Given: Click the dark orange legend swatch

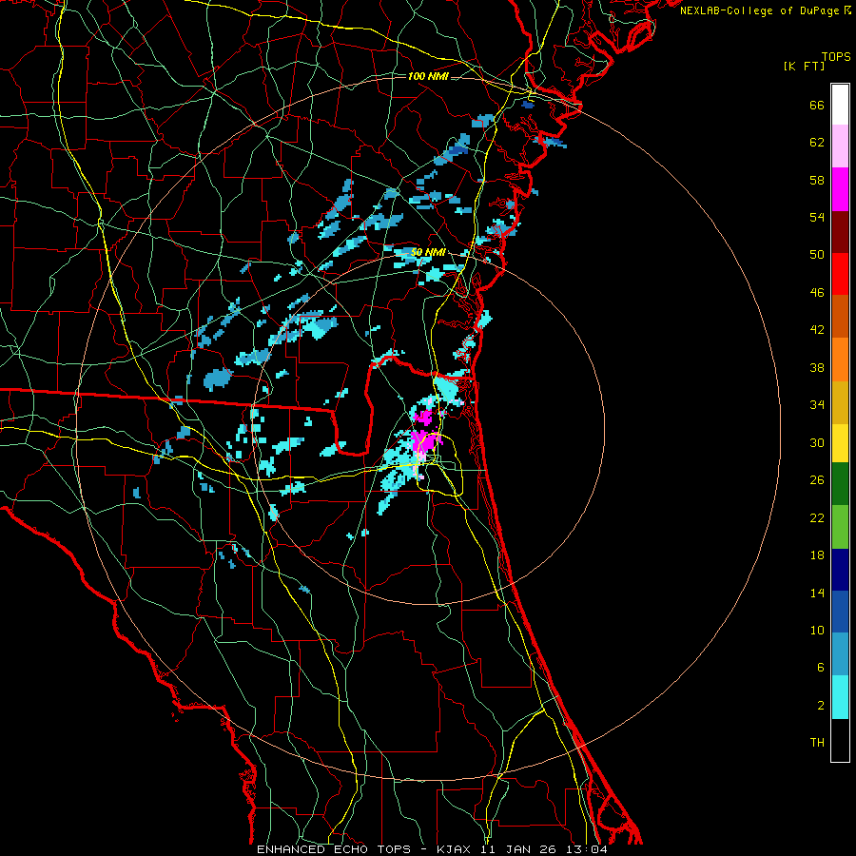Looking at the screenshot, I should coord(840,316).
